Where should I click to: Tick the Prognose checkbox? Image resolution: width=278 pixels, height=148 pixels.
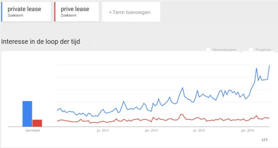click(251, 50)
